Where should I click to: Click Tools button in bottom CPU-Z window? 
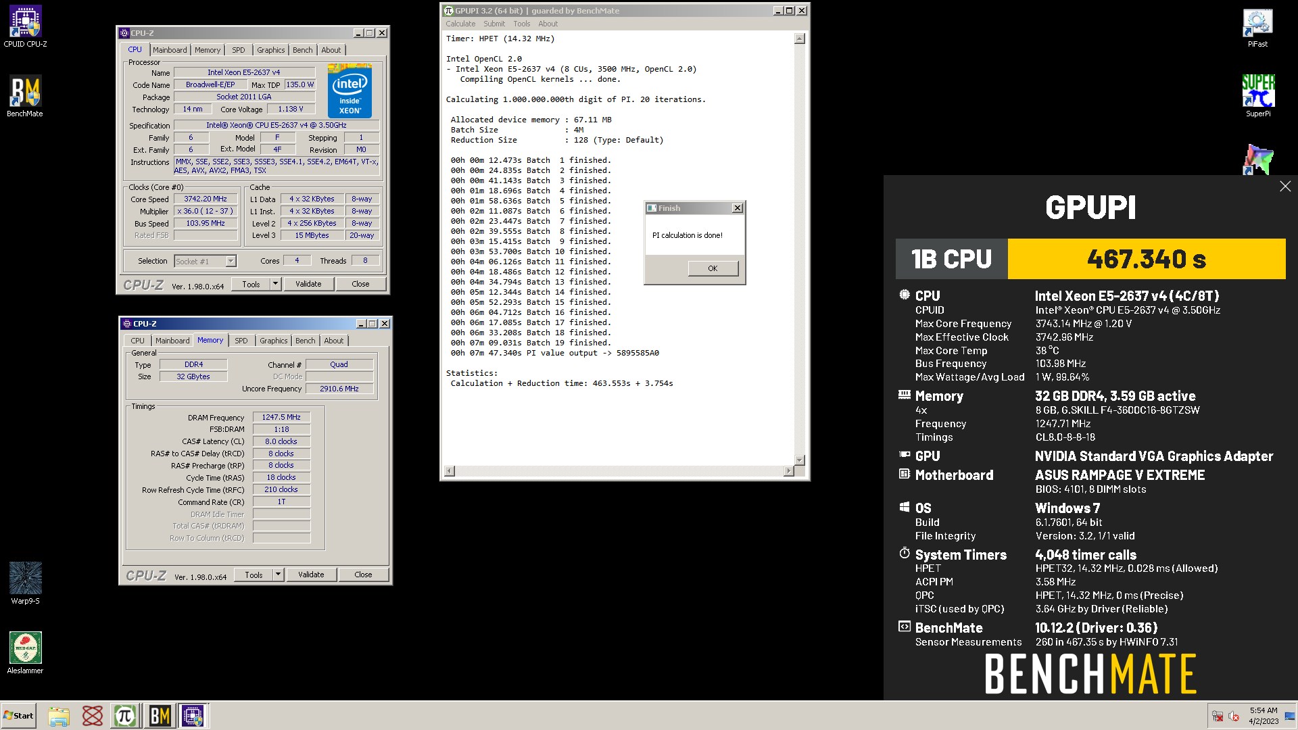(x=254, y=575)
